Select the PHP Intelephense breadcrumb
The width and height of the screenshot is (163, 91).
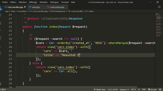point(58,11)
